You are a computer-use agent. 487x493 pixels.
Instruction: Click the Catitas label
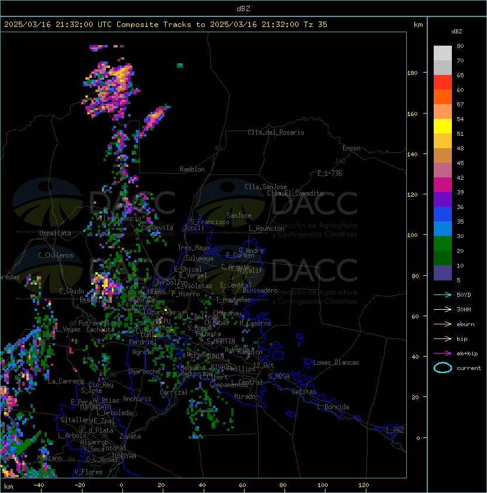click(304, 392)
